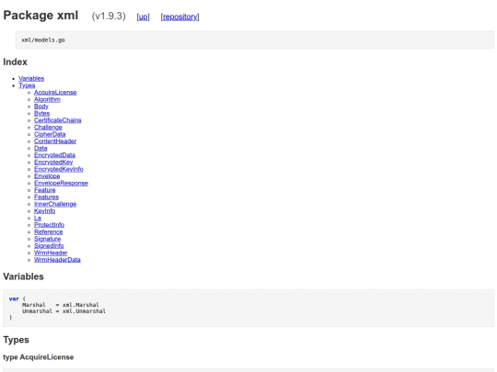Jump to Variables in the index
This screenshot has width=497, height=372.
tap(31, 78)
